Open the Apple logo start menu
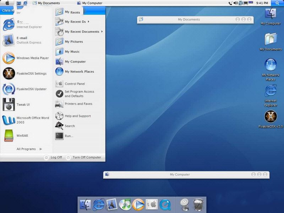284x213 pixels. coord(7,3)
